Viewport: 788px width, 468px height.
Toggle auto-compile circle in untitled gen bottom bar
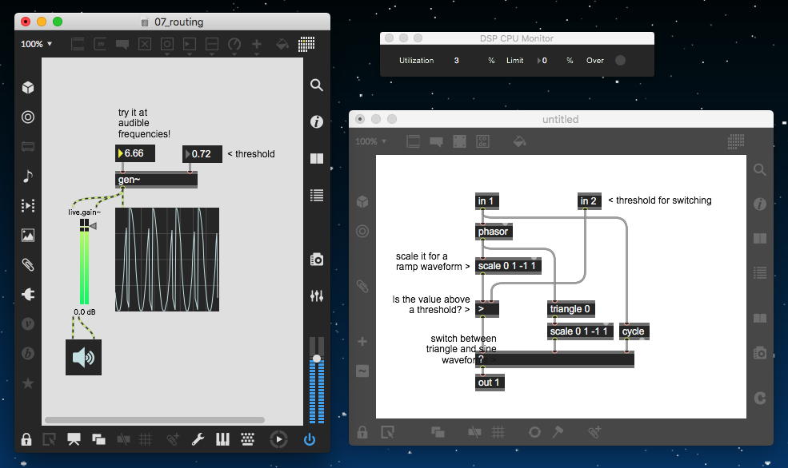tap(534, 432)
